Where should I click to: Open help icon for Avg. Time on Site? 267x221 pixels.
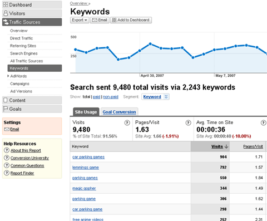click(x=263, y=122)
